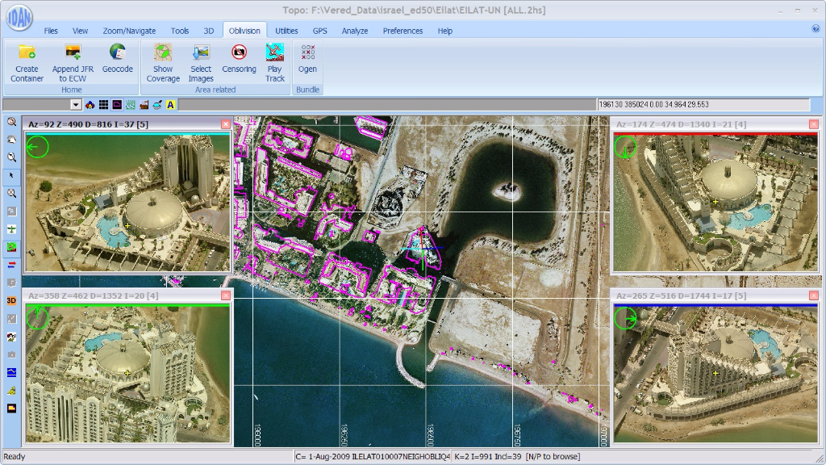The height and width of the screenshot is (465, 826).
Task: Toggle the yellow 'A' text labels button
Action: [171, 105]
